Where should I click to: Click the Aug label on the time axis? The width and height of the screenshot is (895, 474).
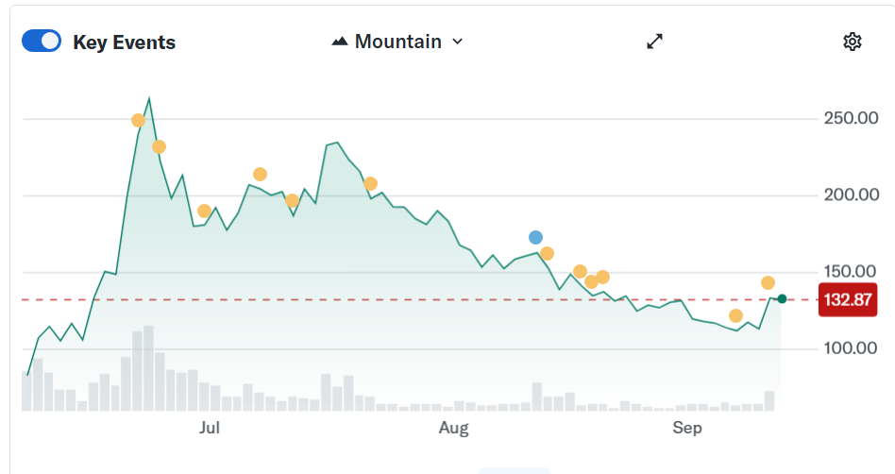tap(454, 429)
